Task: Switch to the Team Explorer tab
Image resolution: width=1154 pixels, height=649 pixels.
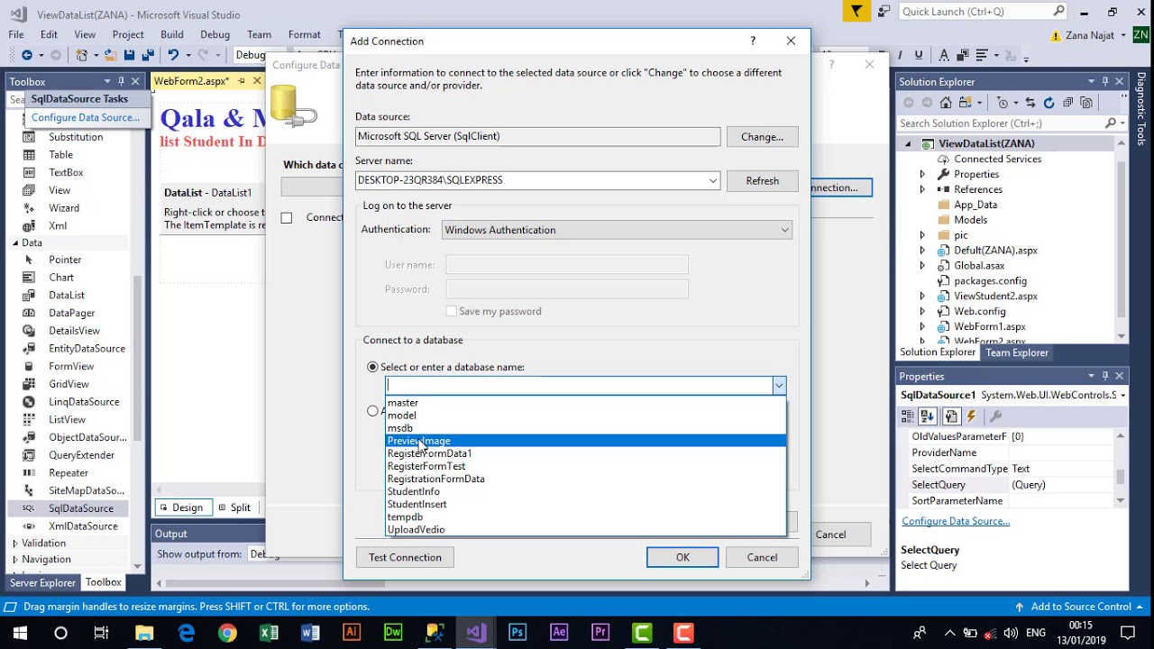Action: (x=1017, y=352)
